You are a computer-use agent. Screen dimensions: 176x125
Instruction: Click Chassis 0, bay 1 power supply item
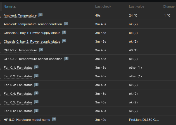point(32,33)
